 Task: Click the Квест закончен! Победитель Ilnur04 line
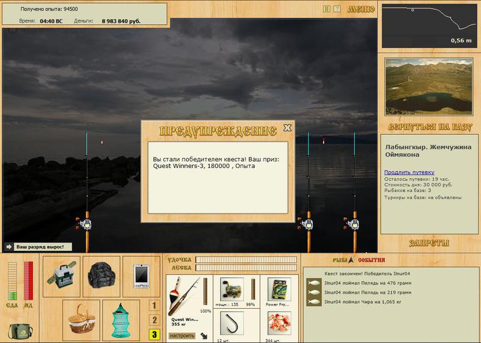[x=367, y=274]
